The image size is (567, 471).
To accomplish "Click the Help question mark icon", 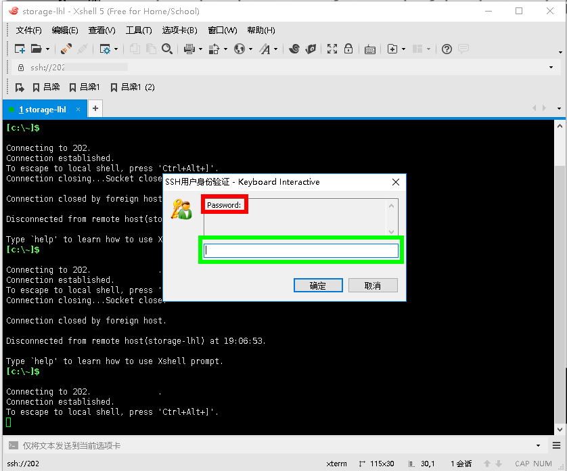I will [x=447, y=49].
